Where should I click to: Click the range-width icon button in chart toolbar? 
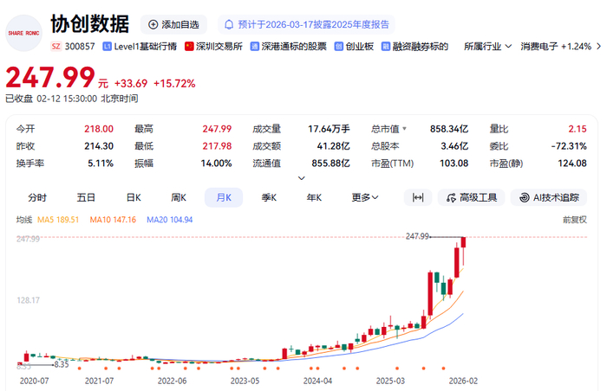tap(418, 198)
